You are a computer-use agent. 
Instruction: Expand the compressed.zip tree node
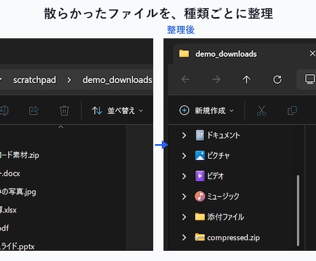point(184,238)
